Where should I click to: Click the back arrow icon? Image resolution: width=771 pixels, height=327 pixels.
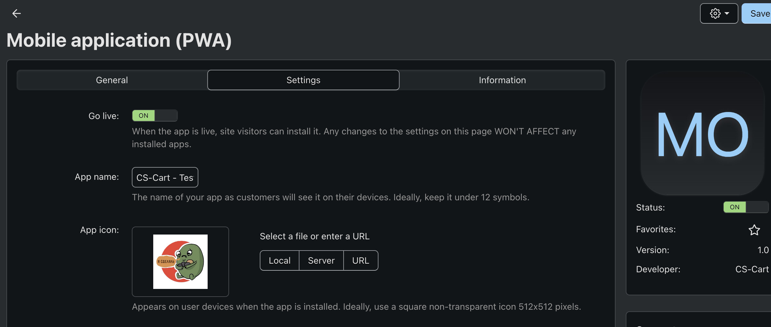[16, 13]
